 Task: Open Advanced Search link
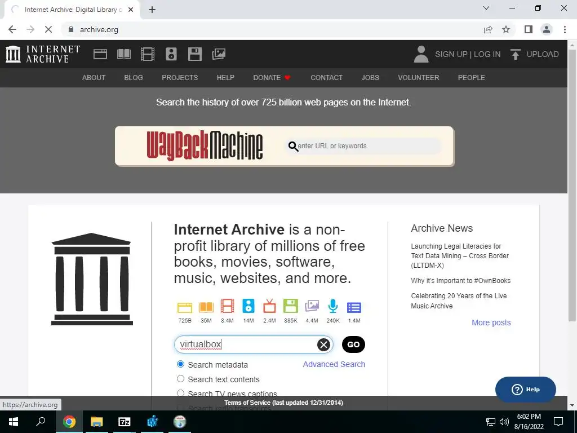[x=334, y=364]
